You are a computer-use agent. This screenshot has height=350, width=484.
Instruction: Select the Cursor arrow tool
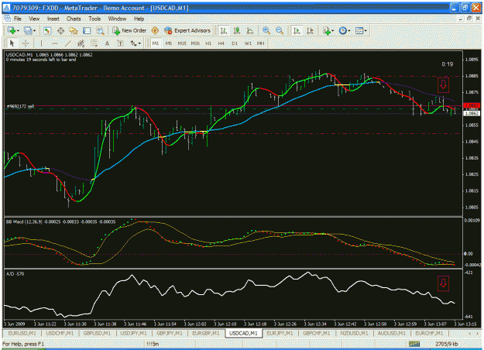point(12,43)
